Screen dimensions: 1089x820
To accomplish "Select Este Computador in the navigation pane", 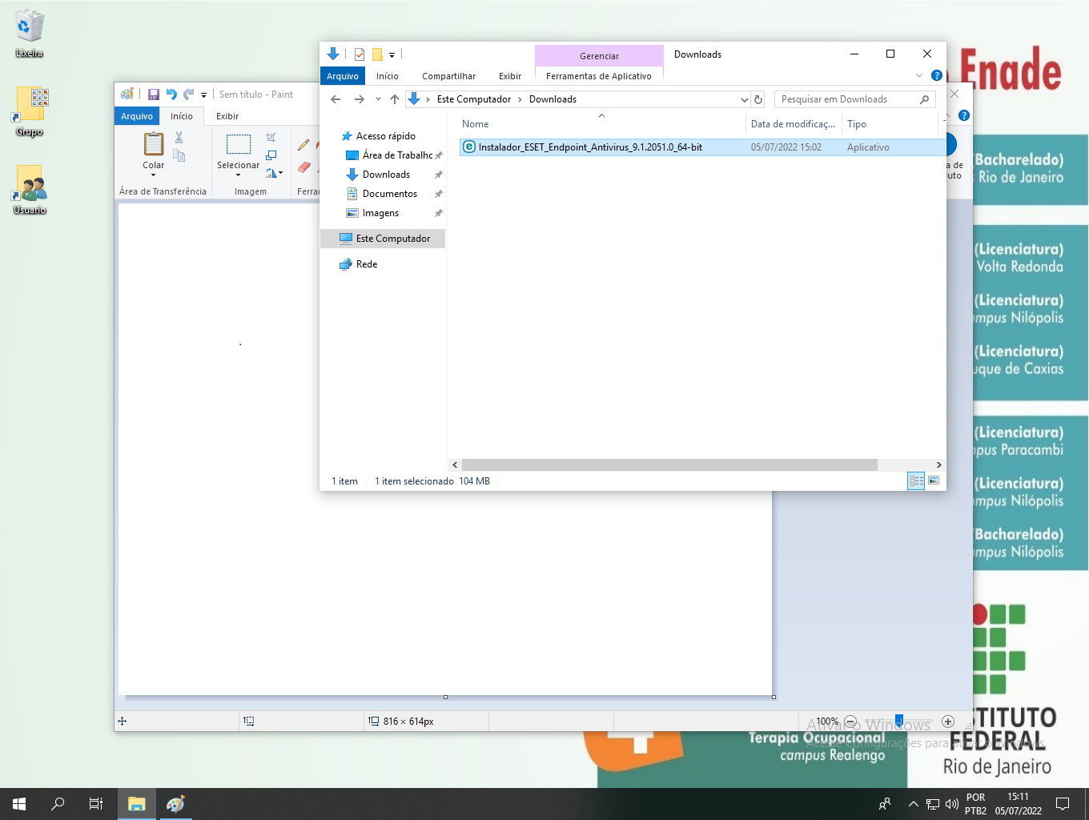I will click(383, 239).
